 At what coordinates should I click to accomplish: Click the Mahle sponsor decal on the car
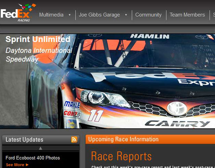coord(72,104)
